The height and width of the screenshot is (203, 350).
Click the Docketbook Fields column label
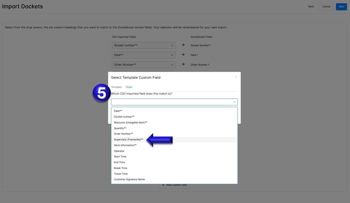(201, 37)
